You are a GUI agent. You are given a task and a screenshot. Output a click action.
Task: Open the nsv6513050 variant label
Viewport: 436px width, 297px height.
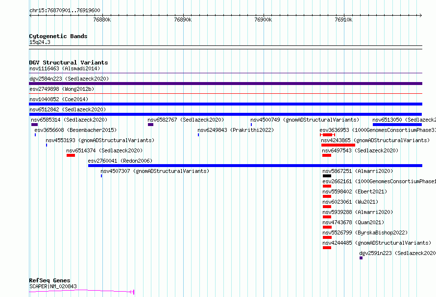[404, 120]
